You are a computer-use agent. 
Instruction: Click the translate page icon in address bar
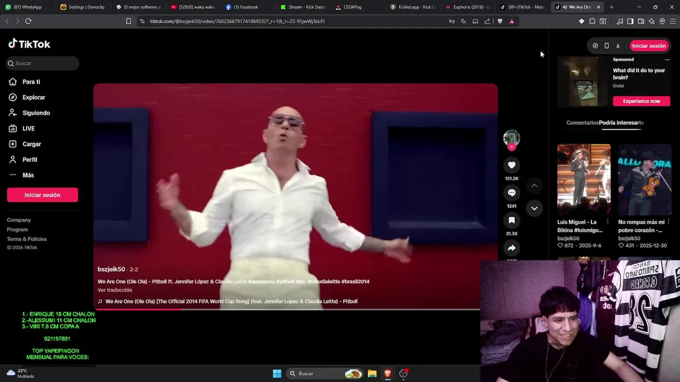463,21
